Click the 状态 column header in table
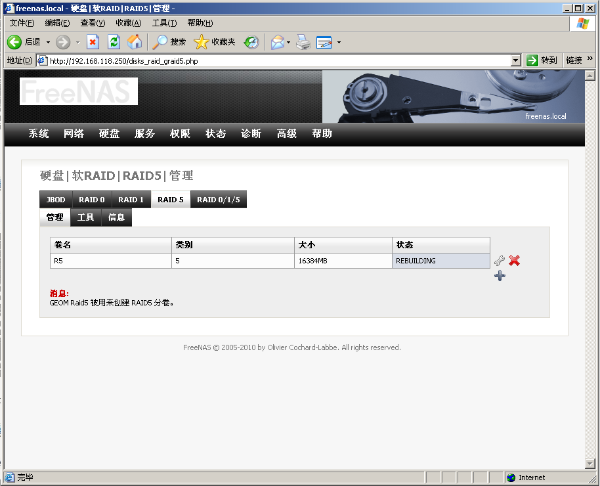 (441, 245)
